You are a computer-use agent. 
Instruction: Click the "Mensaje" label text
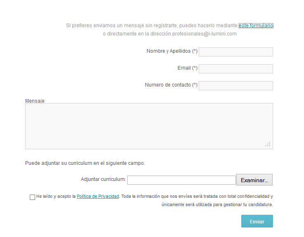pyautogui.click(x=35, y=101)
